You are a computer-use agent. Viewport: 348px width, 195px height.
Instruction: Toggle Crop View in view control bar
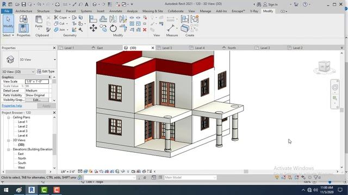107,172
